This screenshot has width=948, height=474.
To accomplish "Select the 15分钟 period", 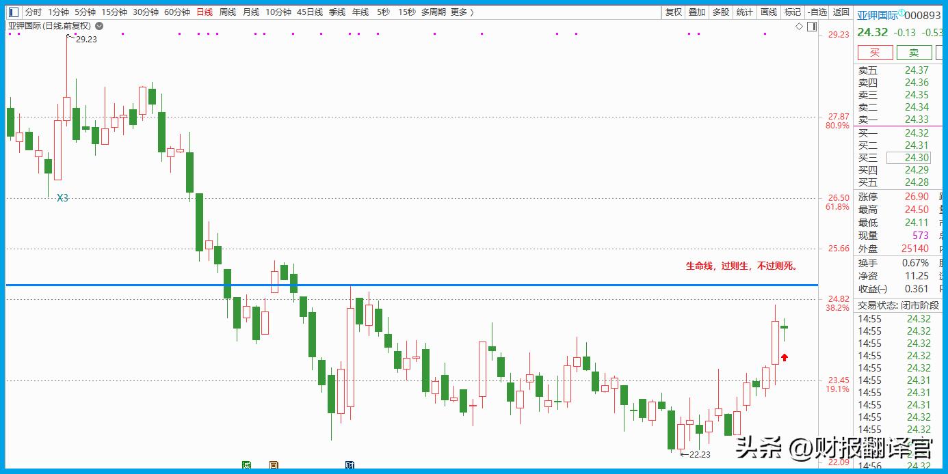I will 114,12.
